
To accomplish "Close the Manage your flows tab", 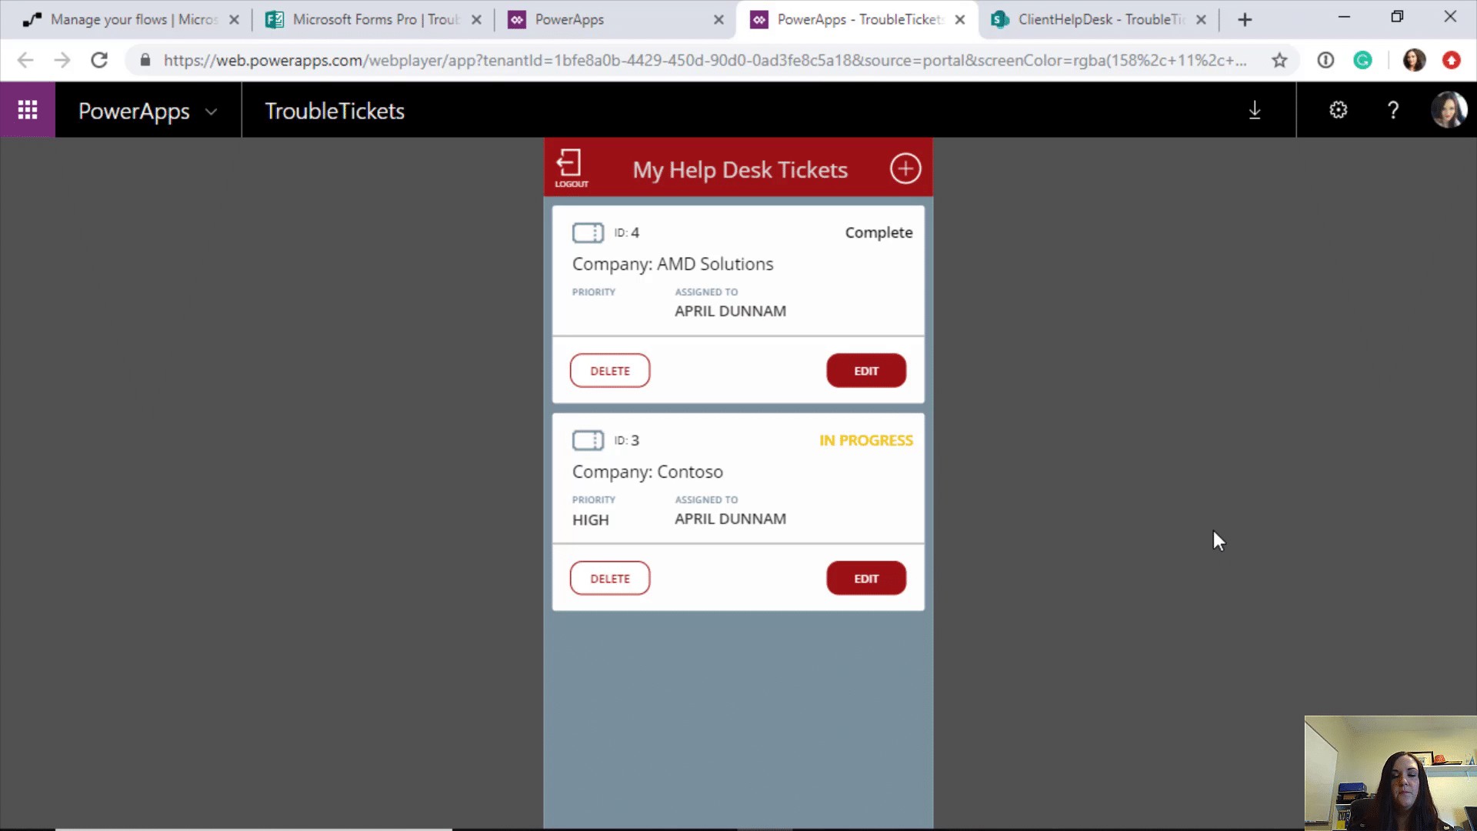I will point(234,20).
